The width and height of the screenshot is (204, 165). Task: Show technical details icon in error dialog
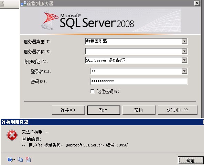28,159
